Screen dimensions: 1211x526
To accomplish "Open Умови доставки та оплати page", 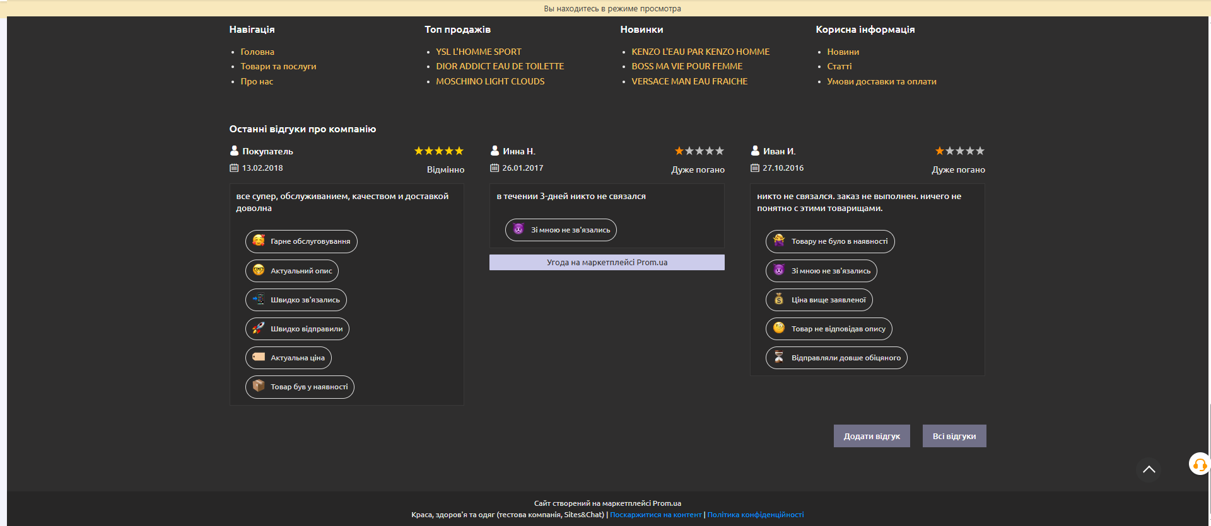I will click(x=881, y=81).
